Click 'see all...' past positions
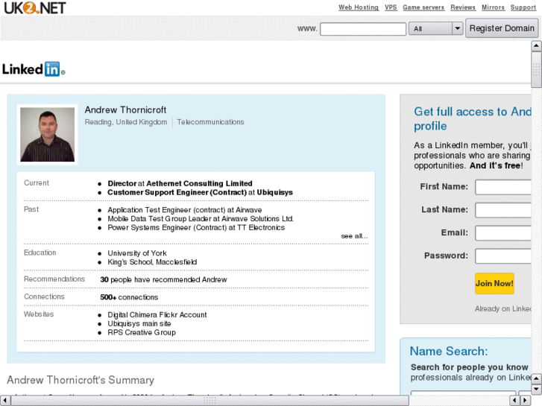 (x=354, y=236)
